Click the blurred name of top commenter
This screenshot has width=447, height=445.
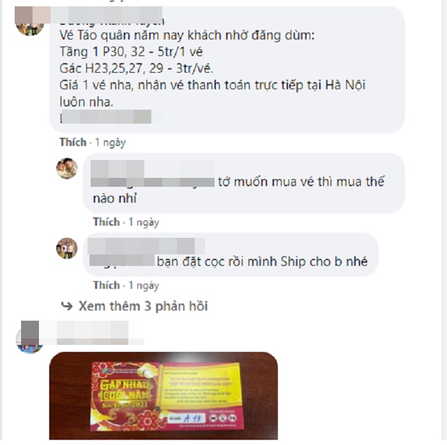tap(97, 15)
